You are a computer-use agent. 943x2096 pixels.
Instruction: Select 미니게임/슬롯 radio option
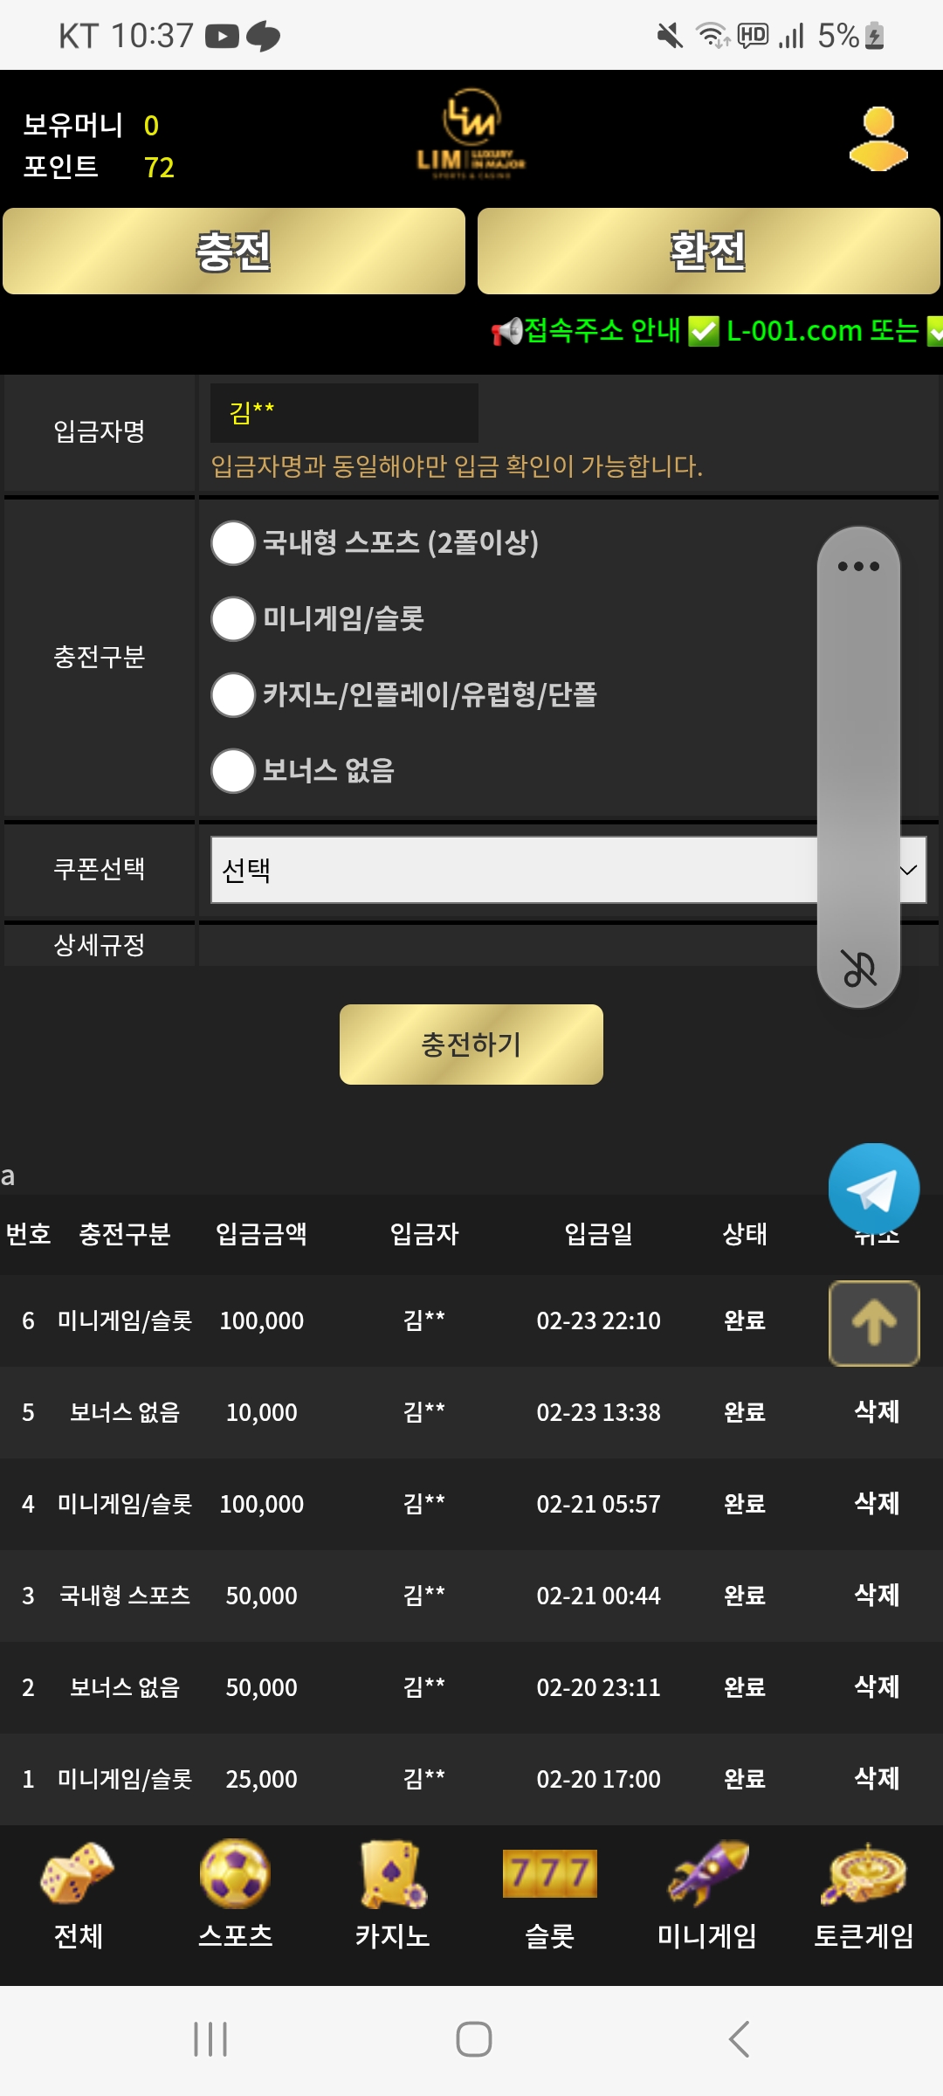pos(233,619)
